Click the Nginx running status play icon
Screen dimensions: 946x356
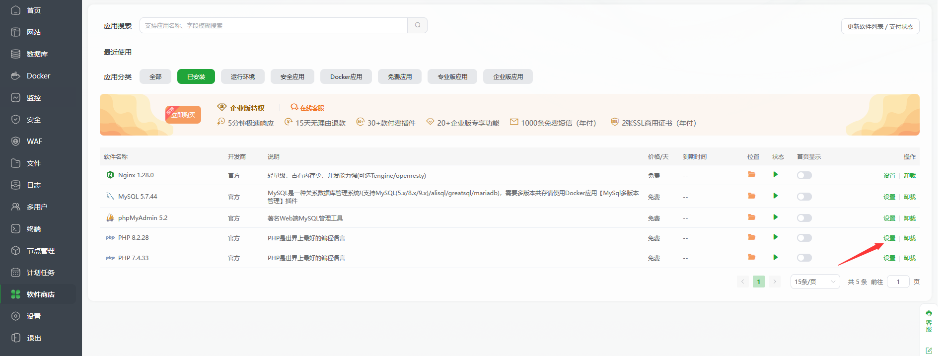[x=776, y=175]
